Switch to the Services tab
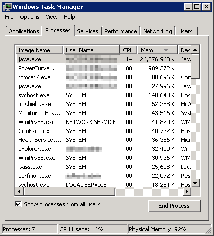This screenshot has width=214, height=236. 87,31
